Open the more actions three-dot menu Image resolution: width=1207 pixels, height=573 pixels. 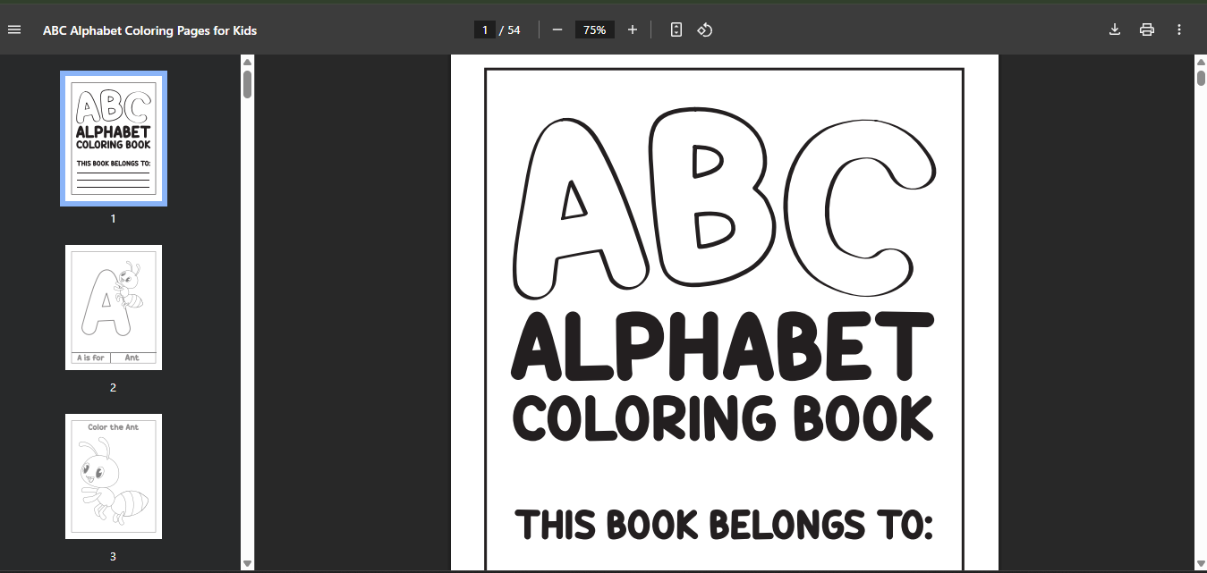click(1179, 29)
